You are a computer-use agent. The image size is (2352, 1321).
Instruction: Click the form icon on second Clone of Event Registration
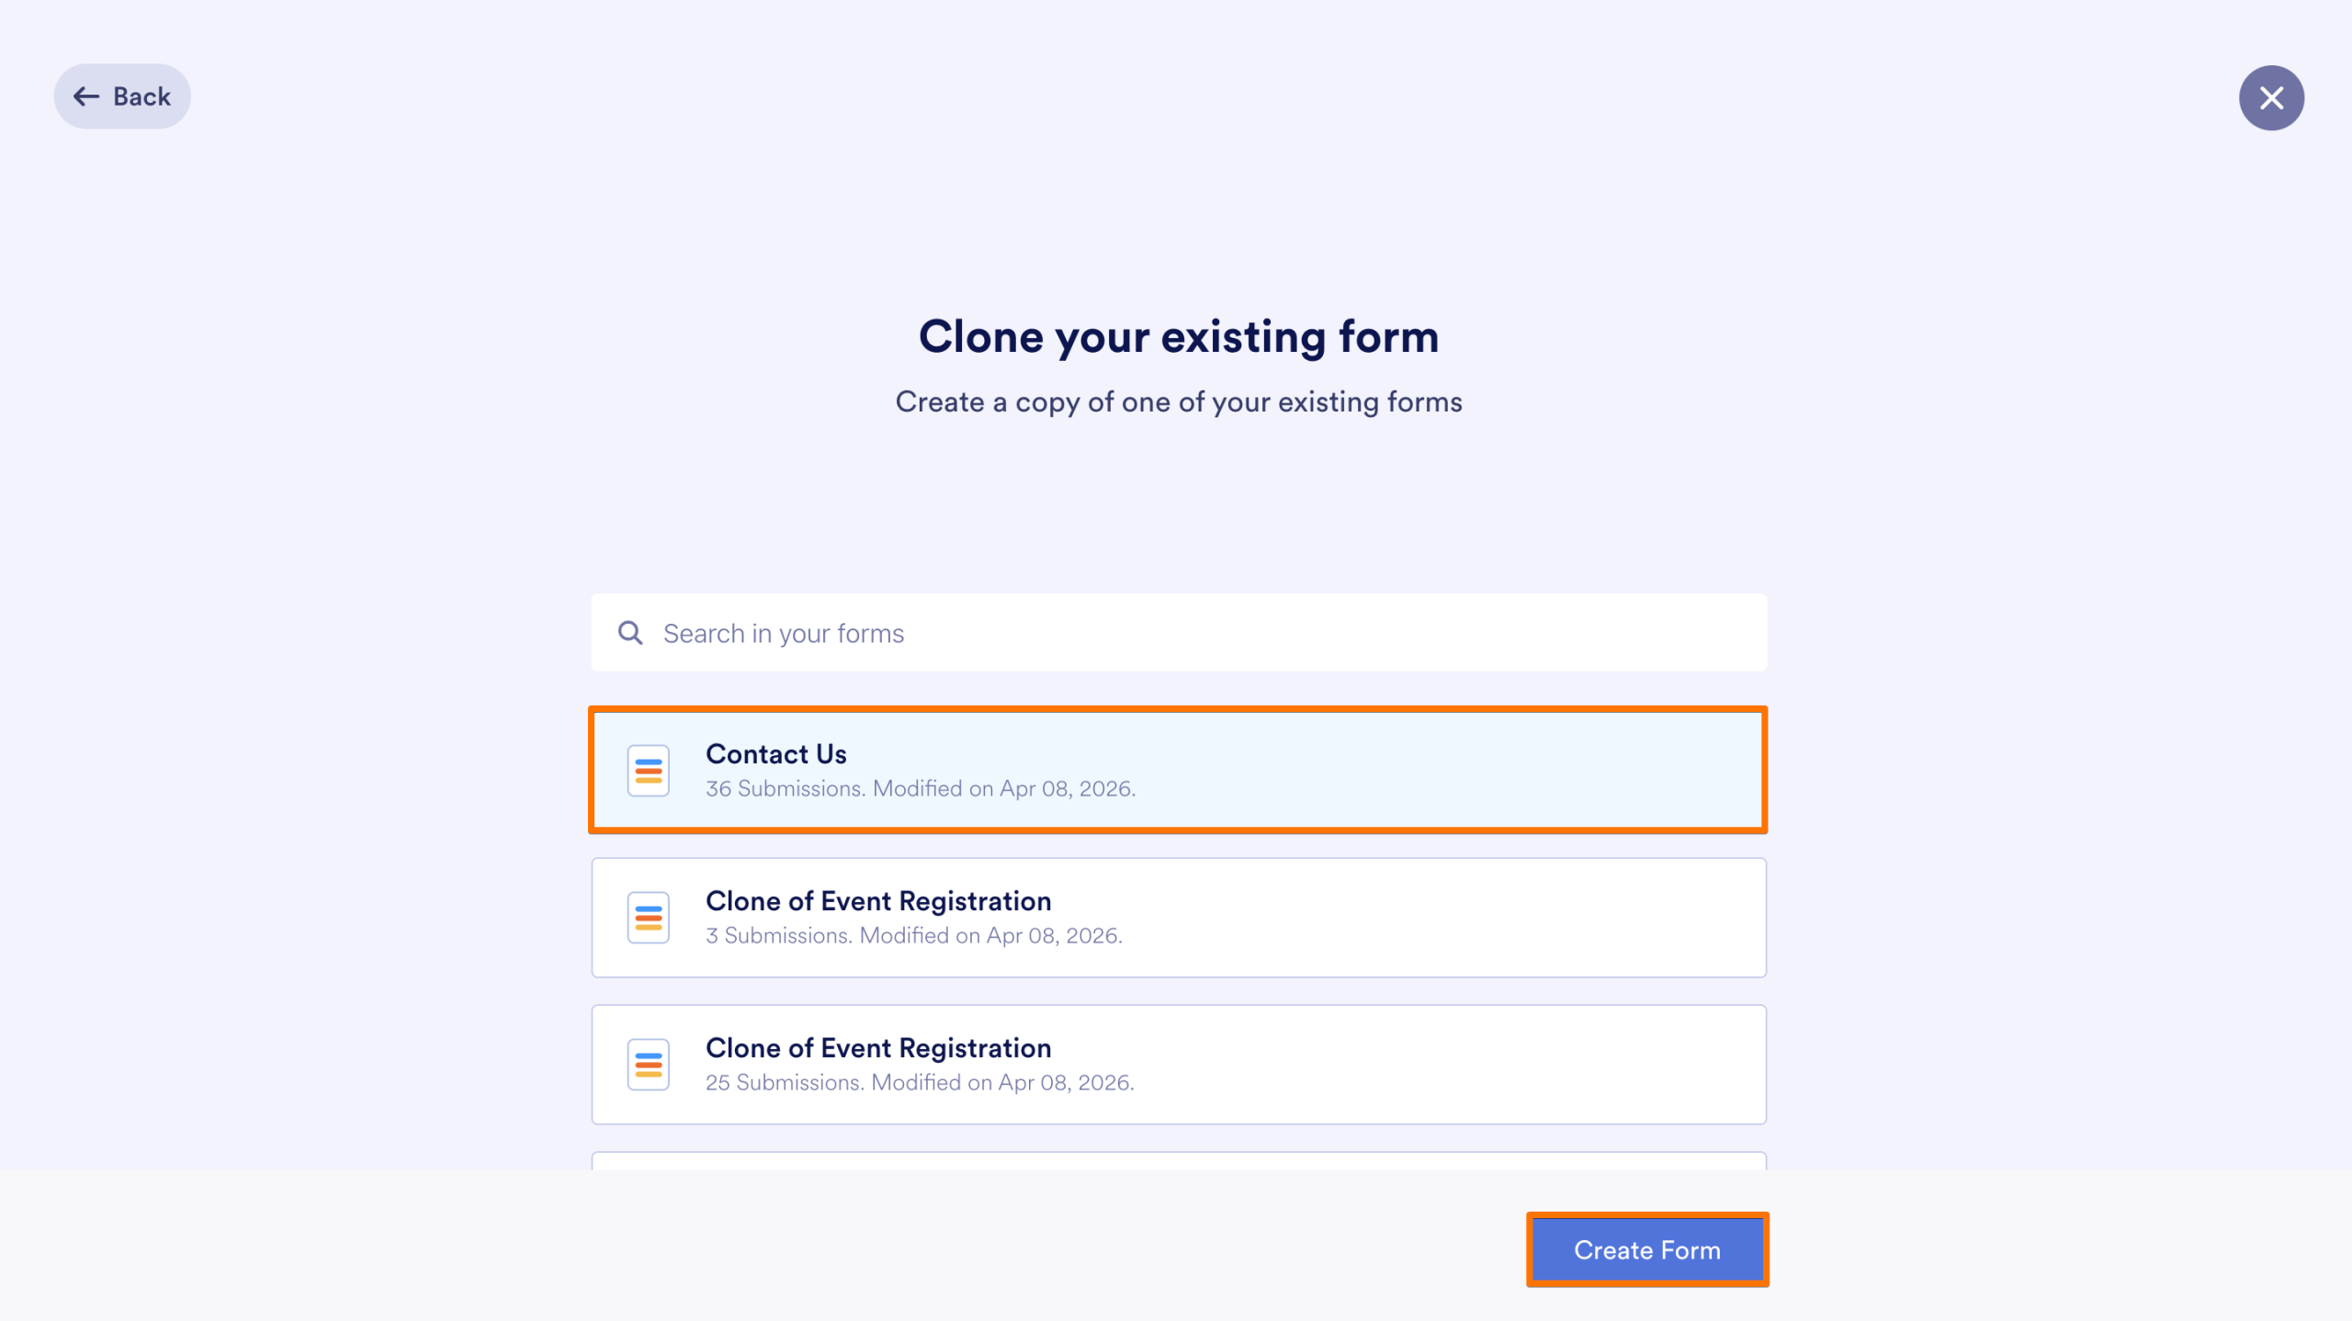pyautogui.click(x=647, y=1064)
